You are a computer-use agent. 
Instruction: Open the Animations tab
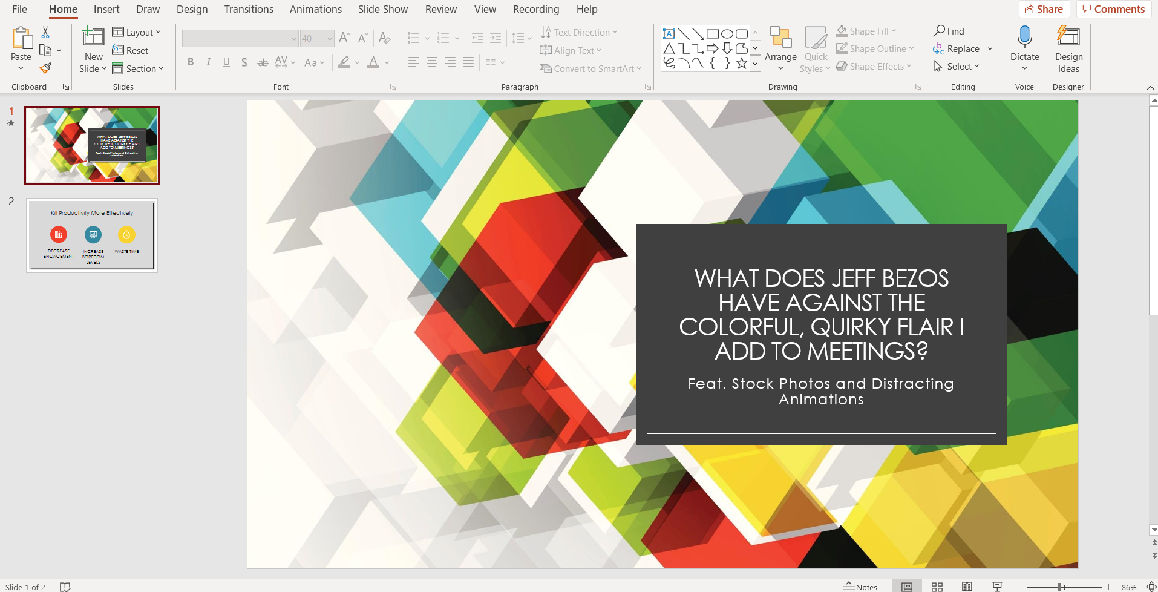pyautogui.click(x=316, y=9)
